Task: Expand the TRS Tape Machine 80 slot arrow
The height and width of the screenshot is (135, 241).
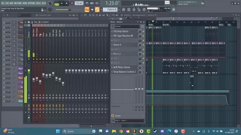Action: click(x=112, y=36)
